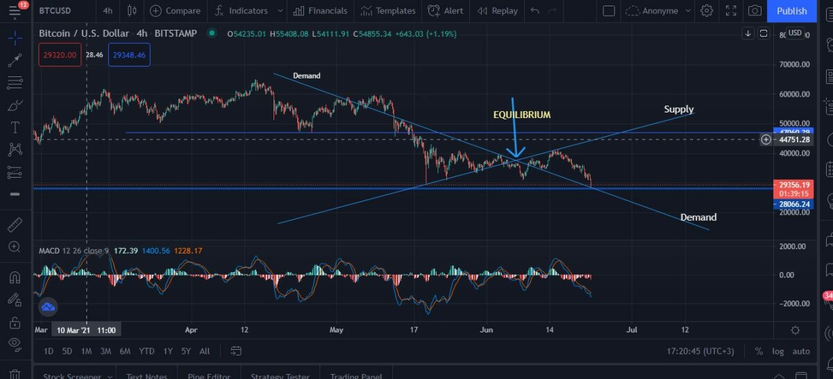Expand the Anonyme layout chevron
The image size is (833, 379).
[x=687, y=10]
